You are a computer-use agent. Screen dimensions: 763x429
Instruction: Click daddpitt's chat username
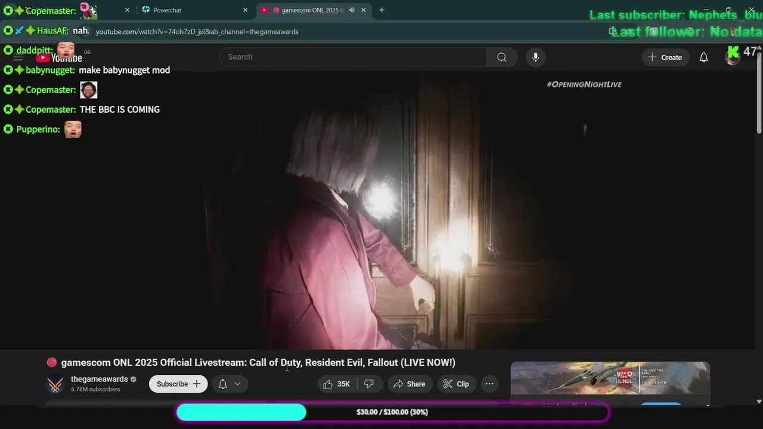pos(34,51)
